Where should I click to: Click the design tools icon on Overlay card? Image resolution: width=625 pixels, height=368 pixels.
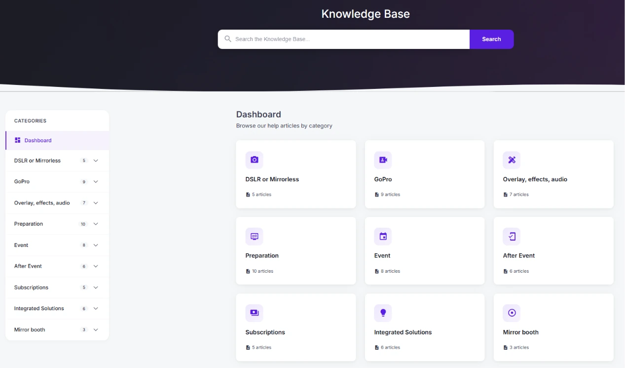[512, 160]
